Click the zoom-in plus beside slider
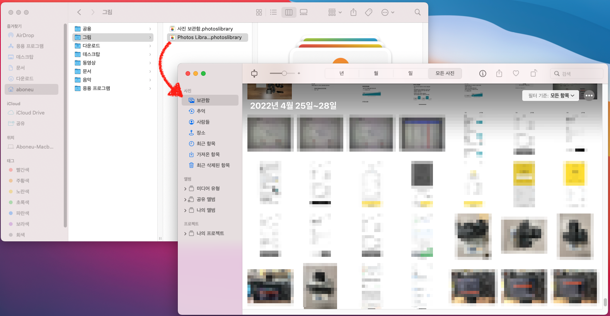 coord(299,73)
